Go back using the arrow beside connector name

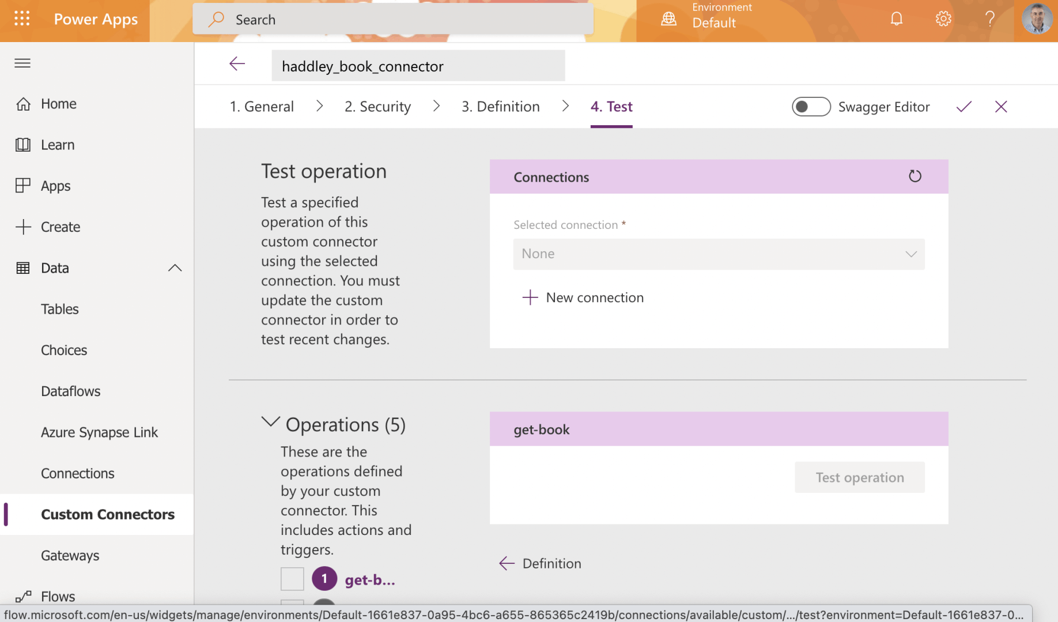pyautogui.click(x=237, y=64)
